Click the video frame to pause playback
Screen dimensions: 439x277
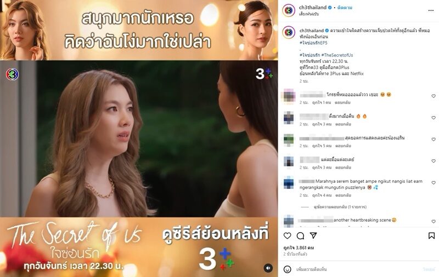(139, 138)
